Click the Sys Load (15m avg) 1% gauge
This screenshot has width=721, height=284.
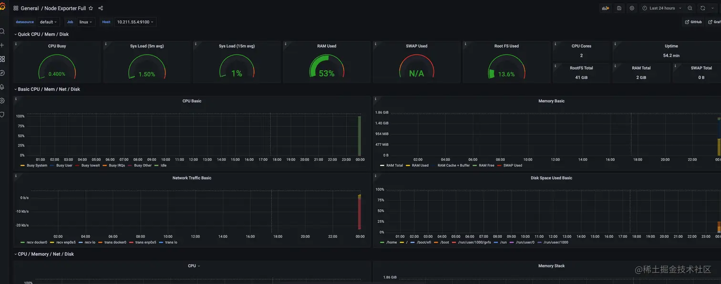tap(237, 67)
